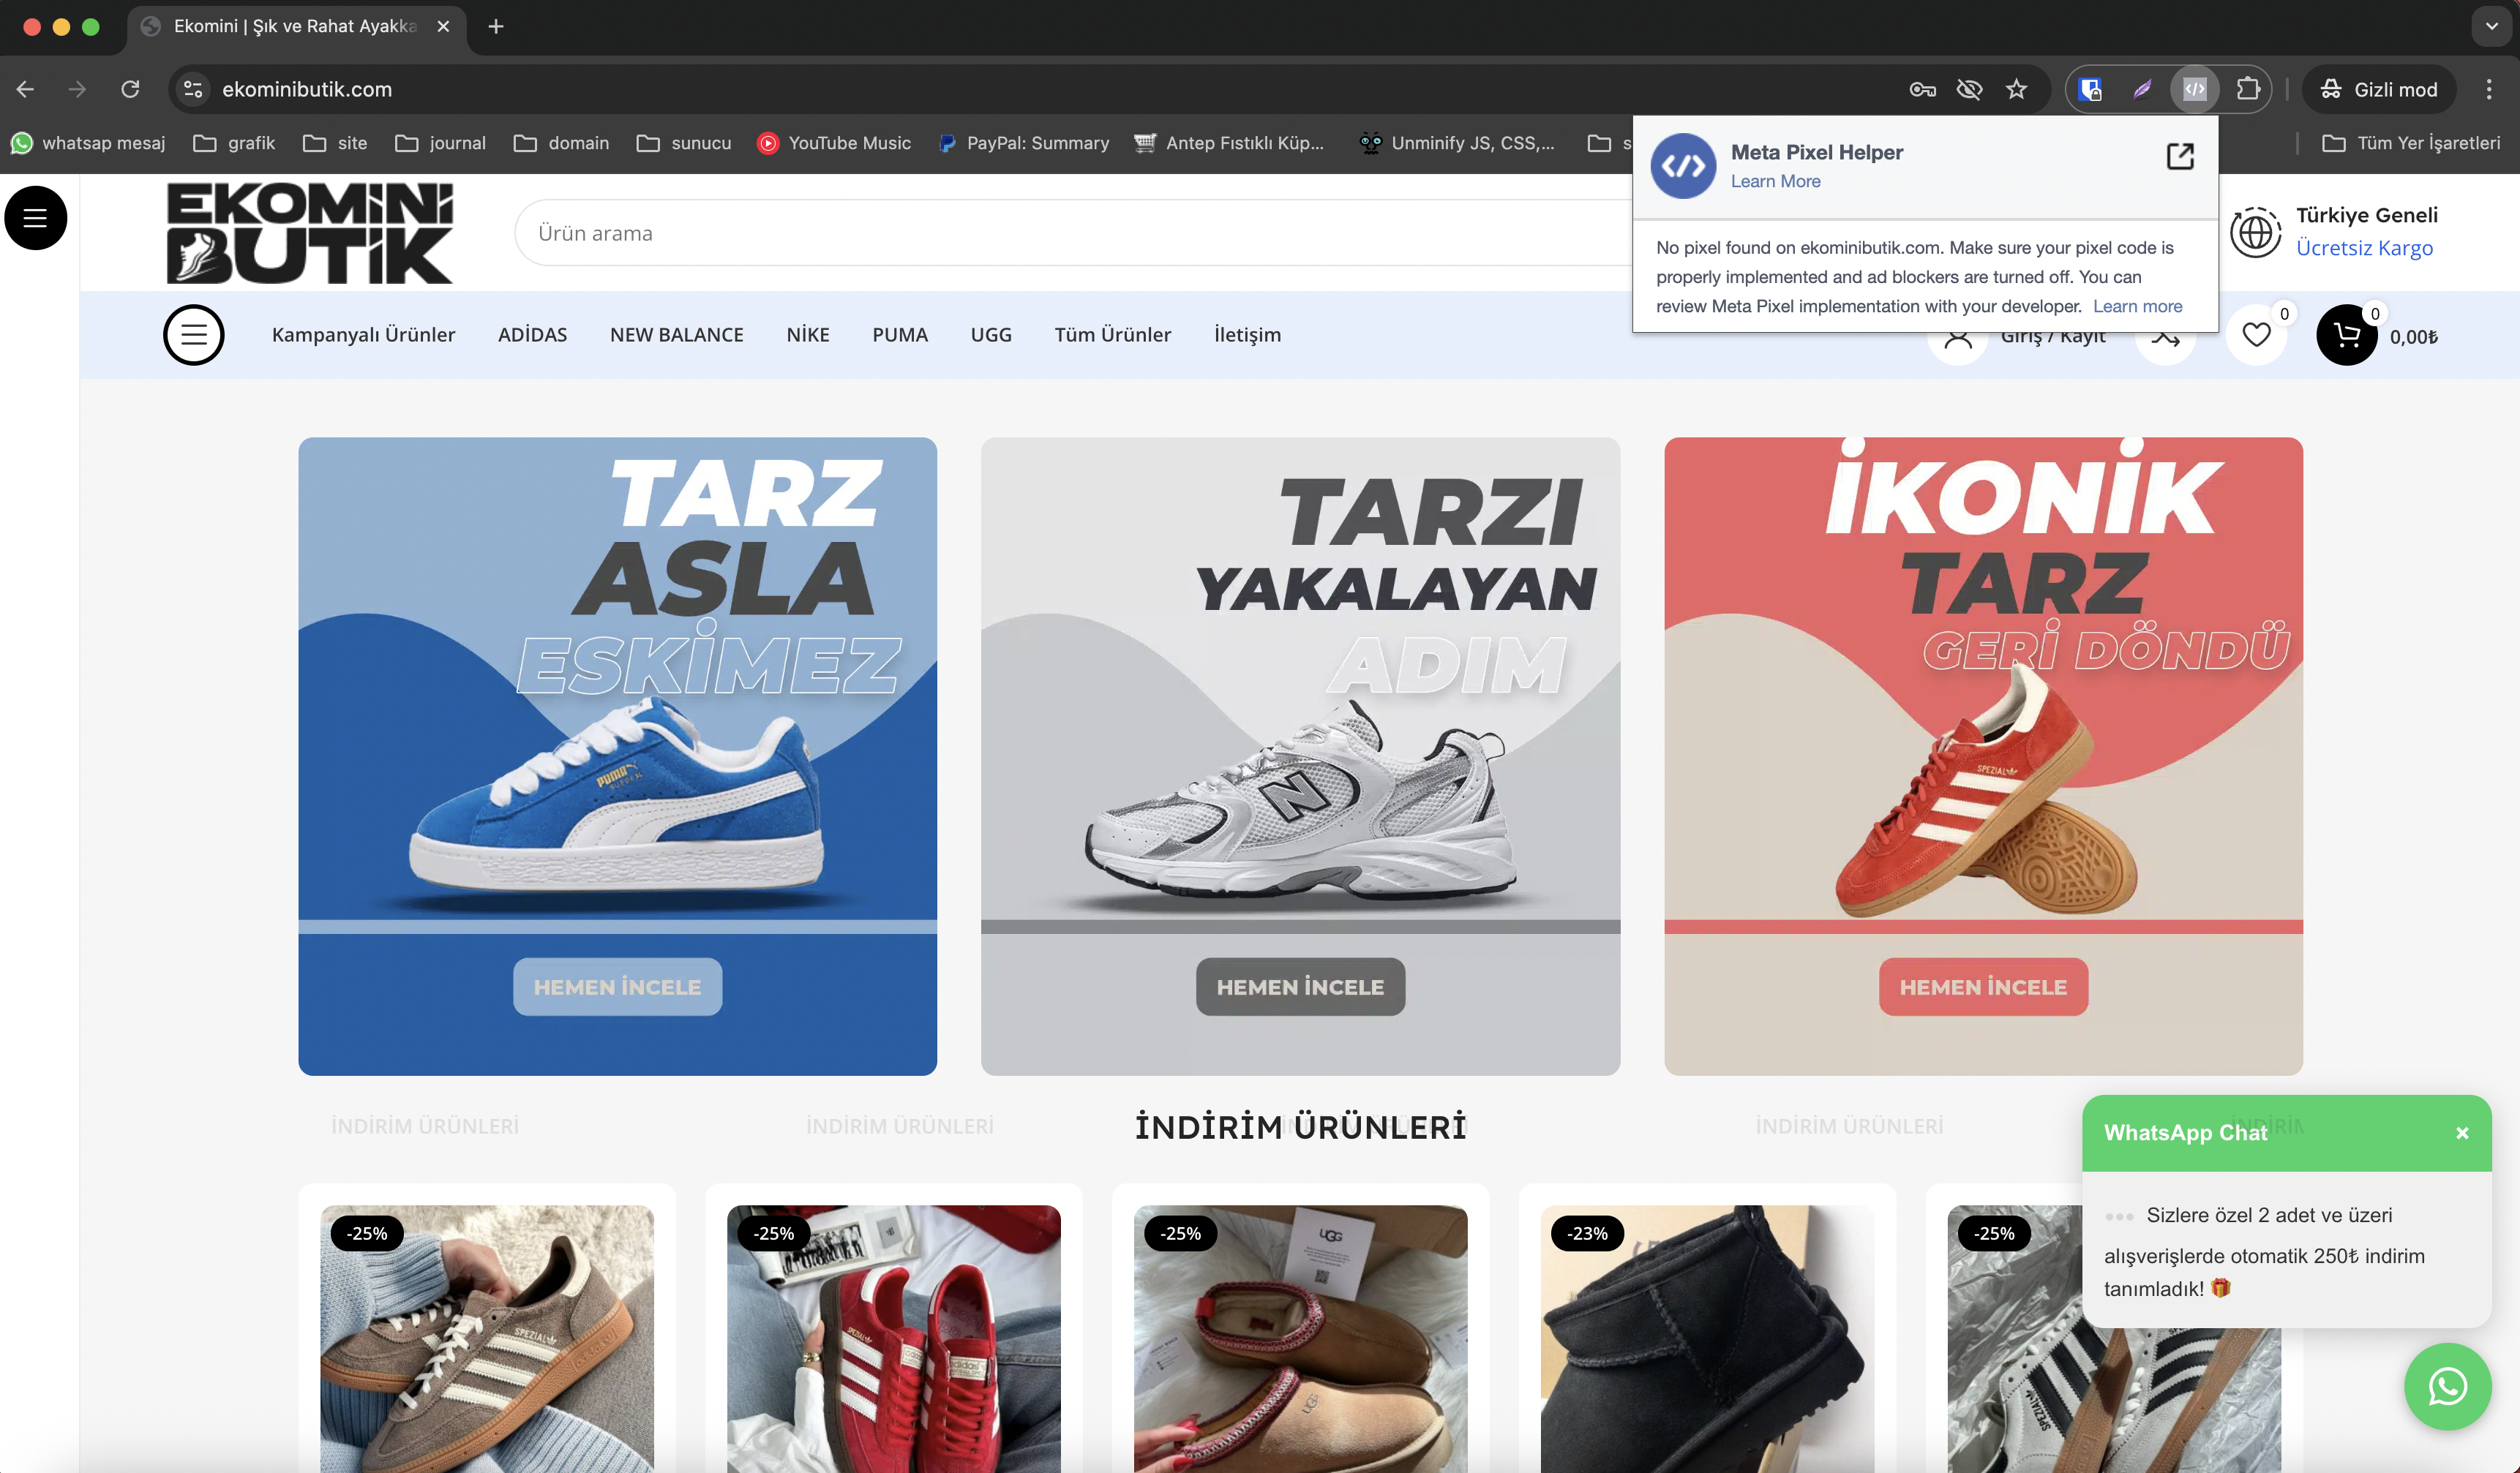Click the Meta Pixel Helper extension icon

(2195, 89)
